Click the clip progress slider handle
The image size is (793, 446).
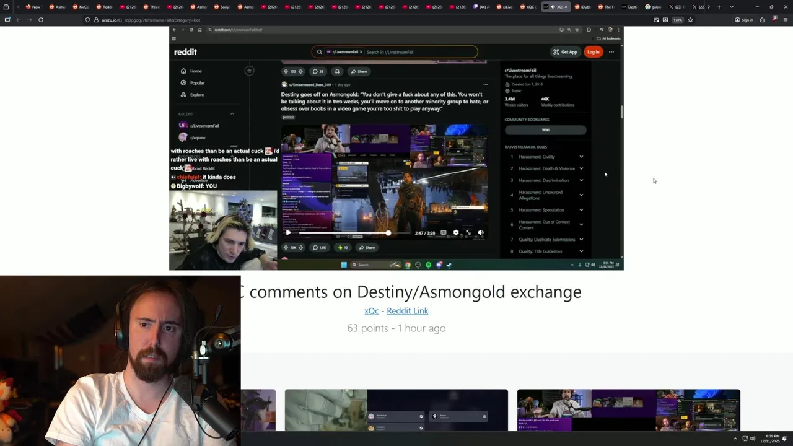388,233
